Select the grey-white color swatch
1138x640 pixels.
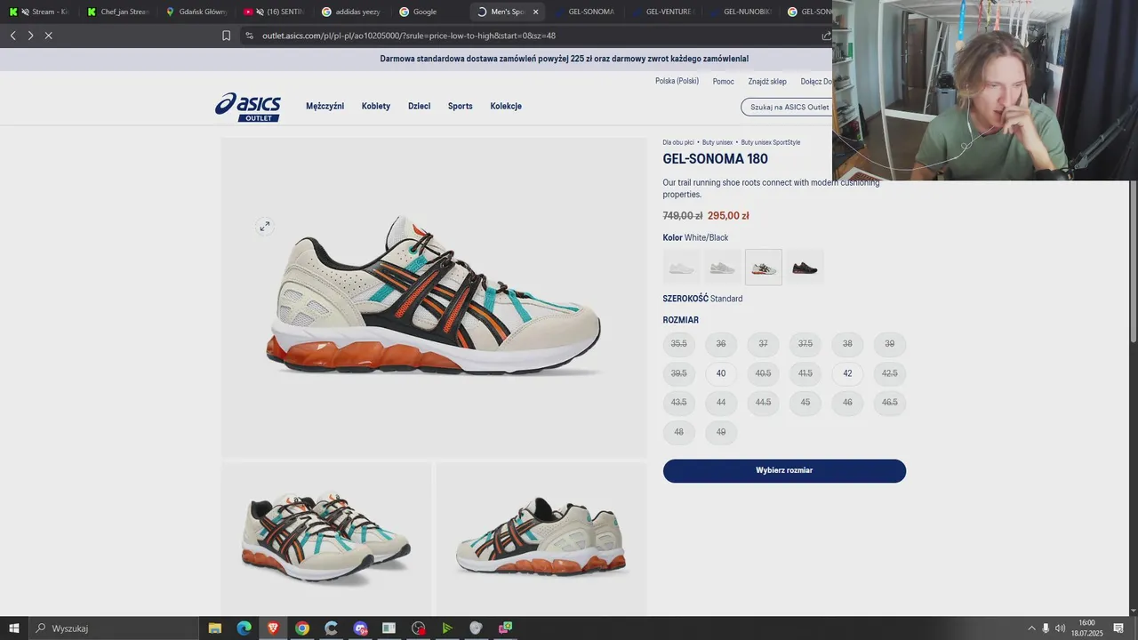(x=722, y=268)
